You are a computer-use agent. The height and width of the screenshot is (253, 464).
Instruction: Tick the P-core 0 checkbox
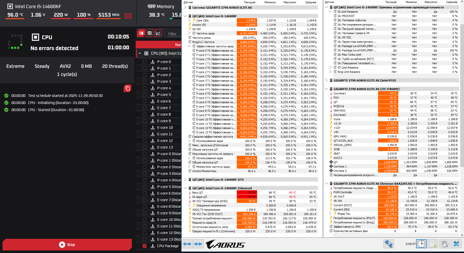tap(145, 62)
